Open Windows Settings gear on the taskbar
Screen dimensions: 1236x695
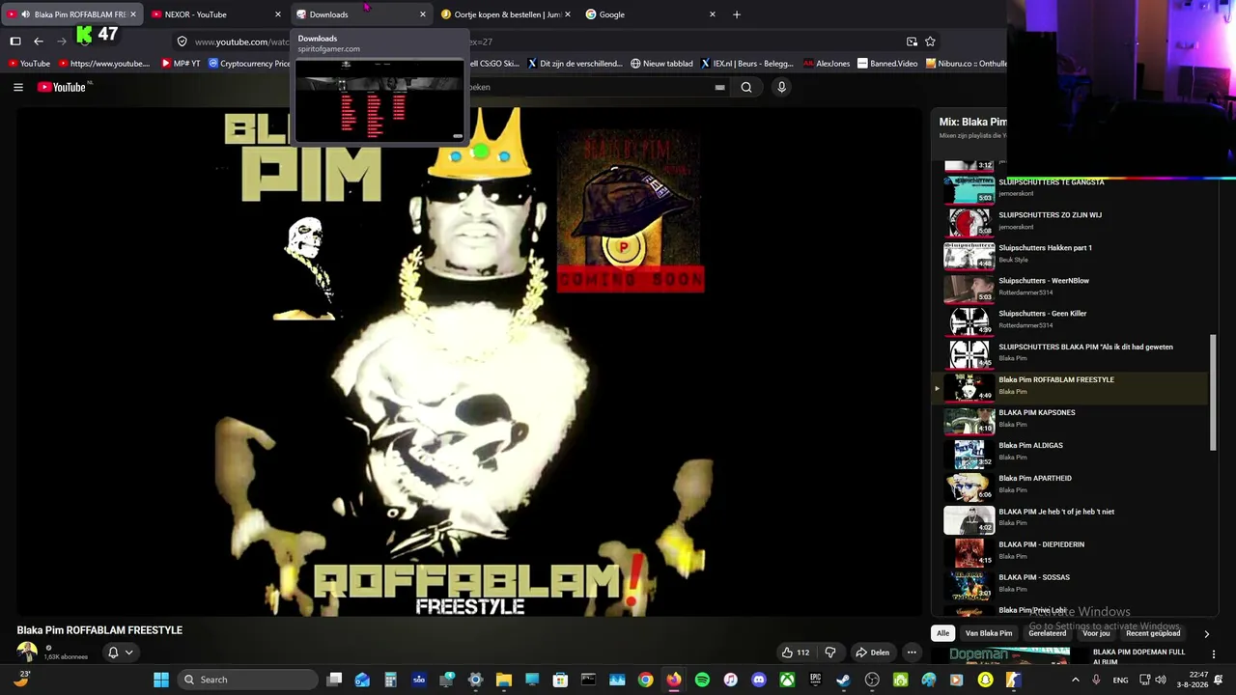(x=475, y=680)
